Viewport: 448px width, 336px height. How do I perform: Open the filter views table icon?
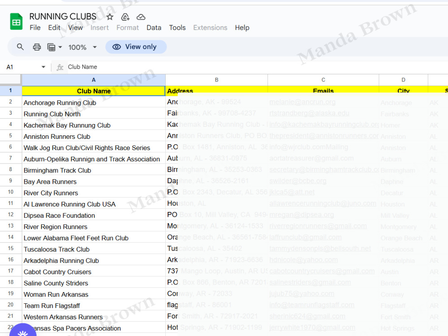51,47
